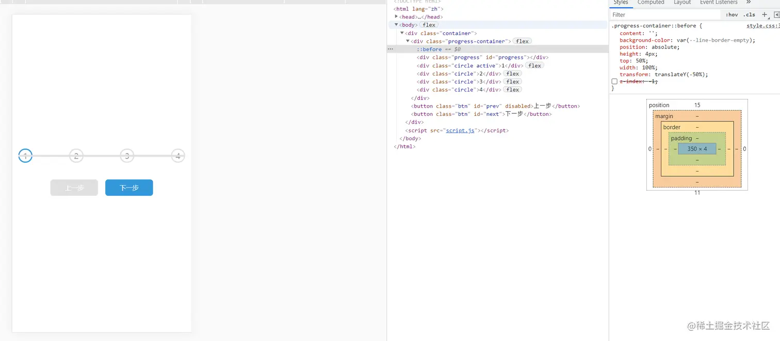
Task: Click the border label in box model
Action: tap(672, 127)
